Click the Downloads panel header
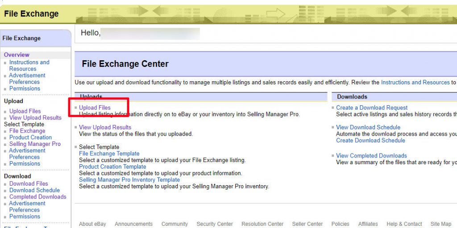Image resolution: width=457 pixels, height=228 pixels. tap(352, 97)
